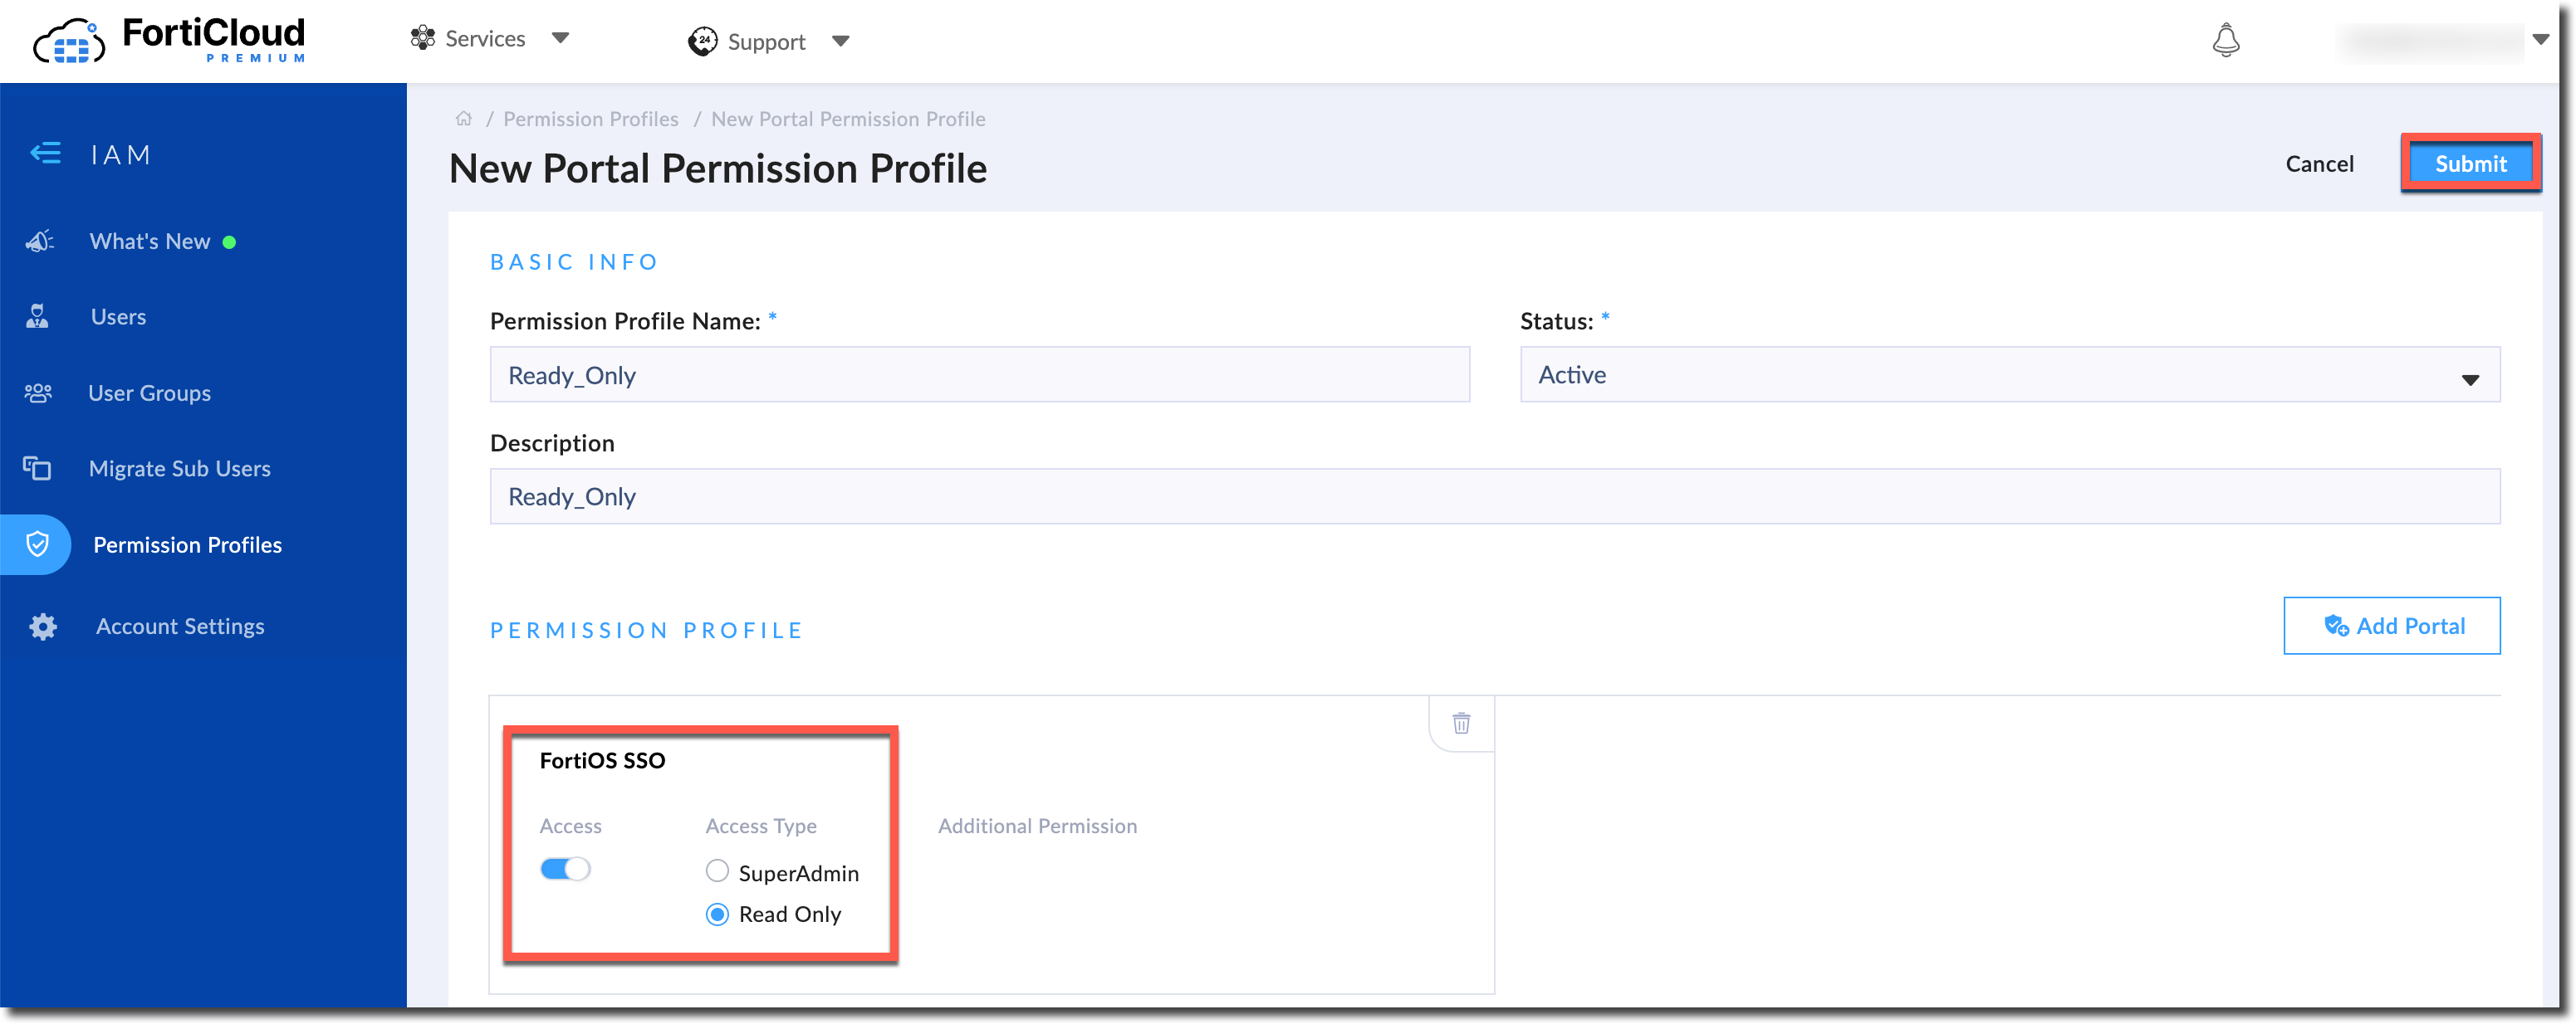The width and height of the screenshot is (2576, 1024).
Task: Open Users in the IAM sidebar
Action: 118,317
